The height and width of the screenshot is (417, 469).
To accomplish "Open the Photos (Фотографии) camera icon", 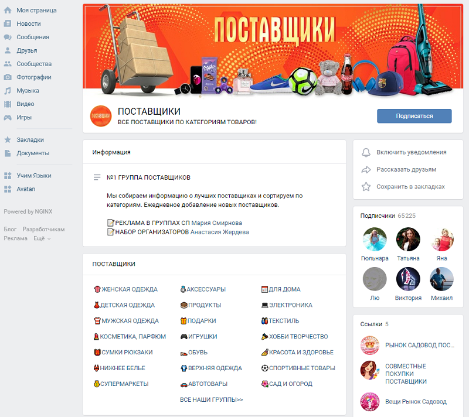I will click(8, 77).
